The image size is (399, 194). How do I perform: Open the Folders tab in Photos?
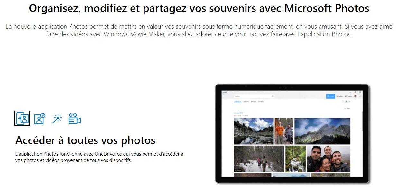pyautogui.click(x=261, y=102)
